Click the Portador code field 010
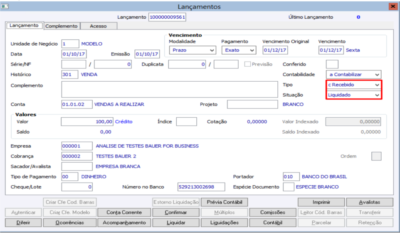Image resolution: width=400 pixels, height=233 pixels. point(291,177)
